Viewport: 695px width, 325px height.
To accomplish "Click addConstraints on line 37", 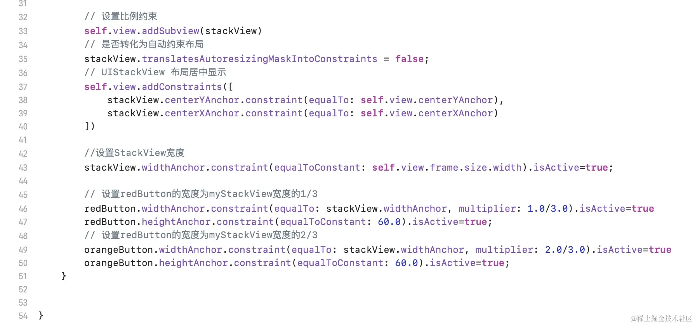I will coord(182,87).
